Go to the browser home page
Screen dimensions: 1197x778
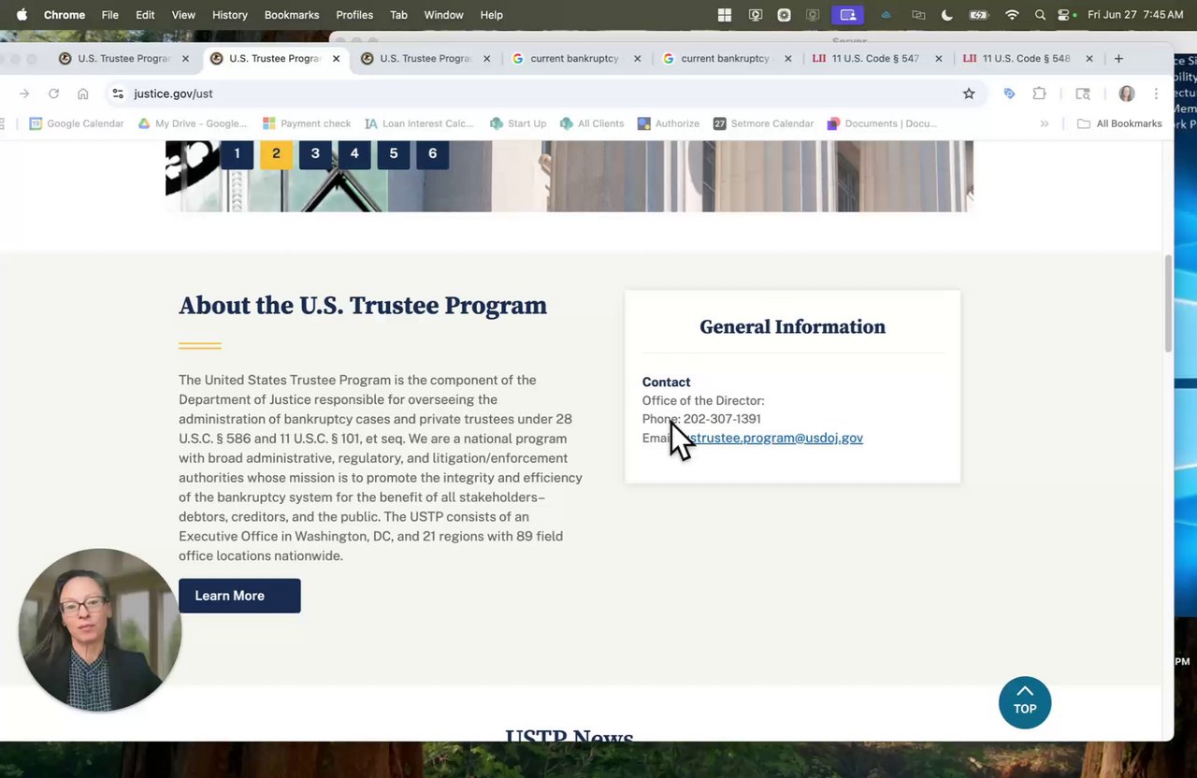click(x=83, y=94)
